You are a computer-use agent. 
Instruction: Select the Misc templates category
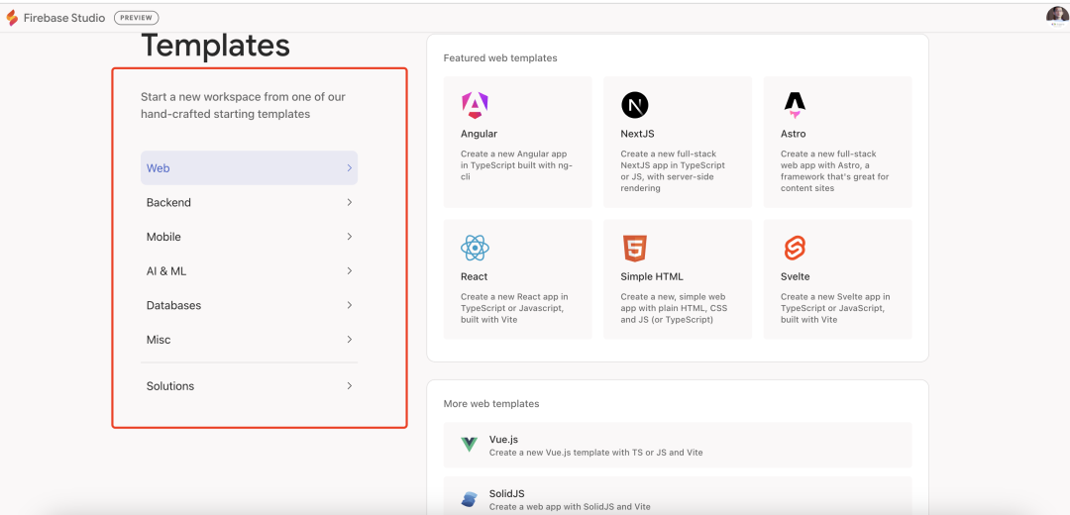(249, 340)
